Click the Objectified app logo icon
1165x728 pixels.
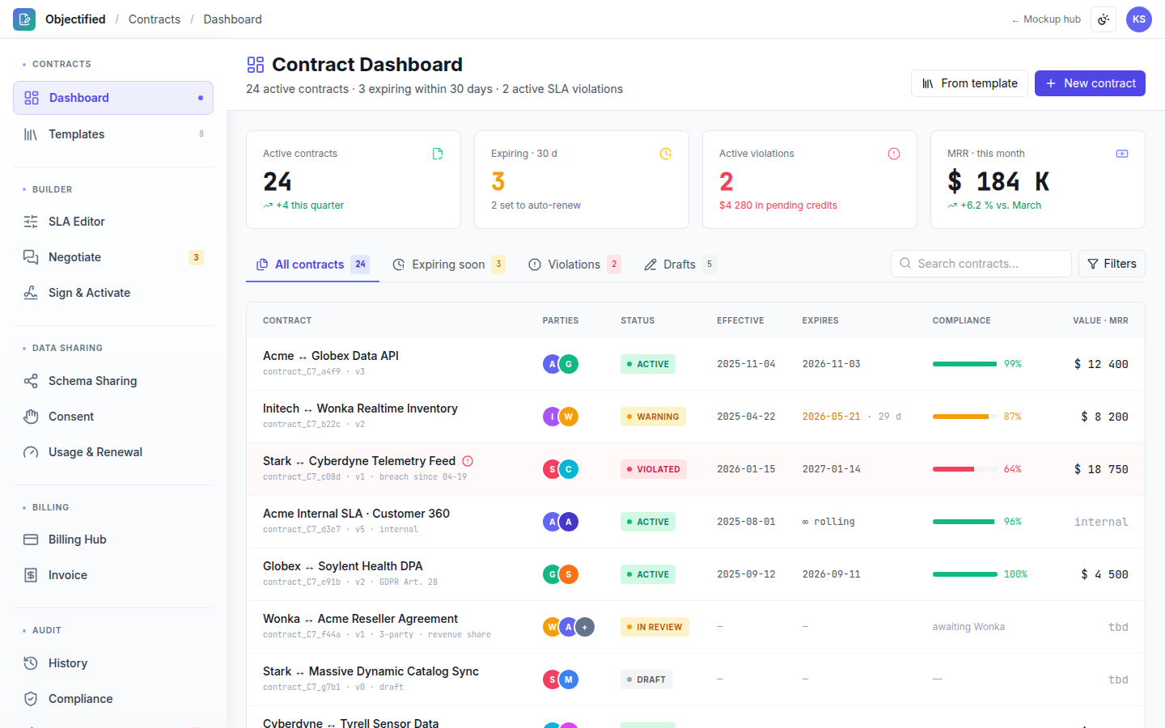tap(24, 19)
